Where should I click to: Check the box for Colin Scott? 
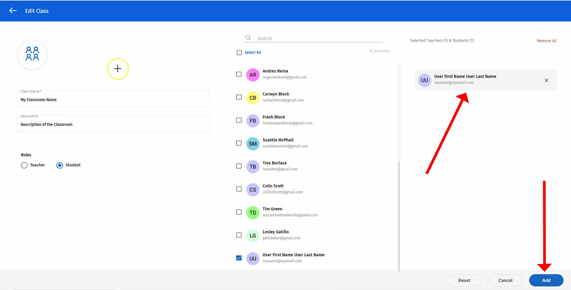[239, 189]
